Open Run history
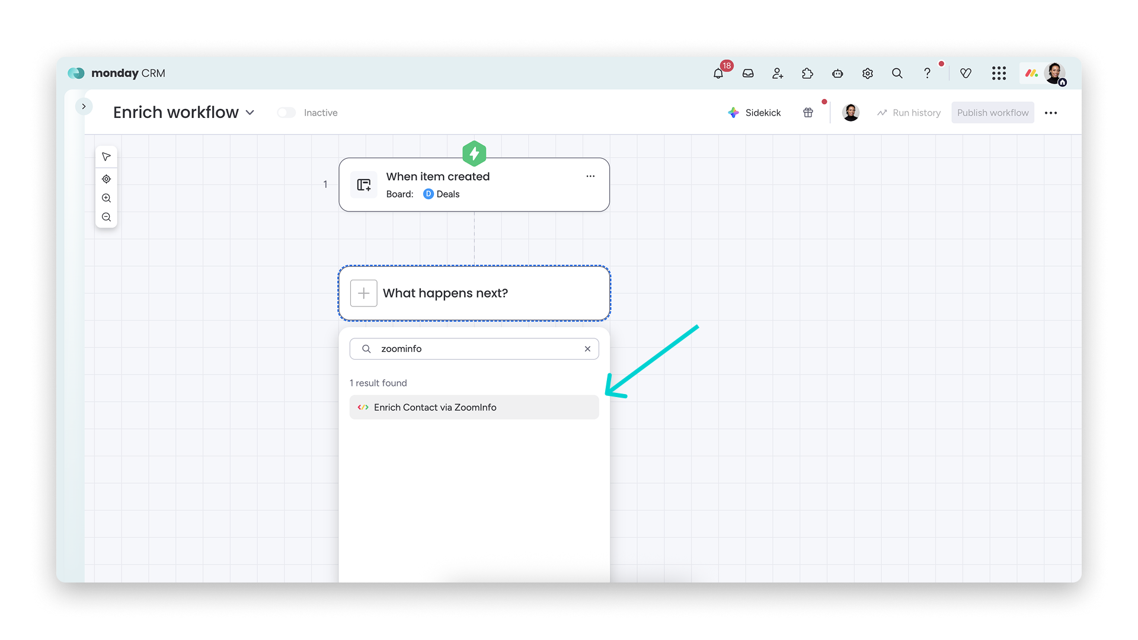The image size is (1138, 640). [909, 113]
